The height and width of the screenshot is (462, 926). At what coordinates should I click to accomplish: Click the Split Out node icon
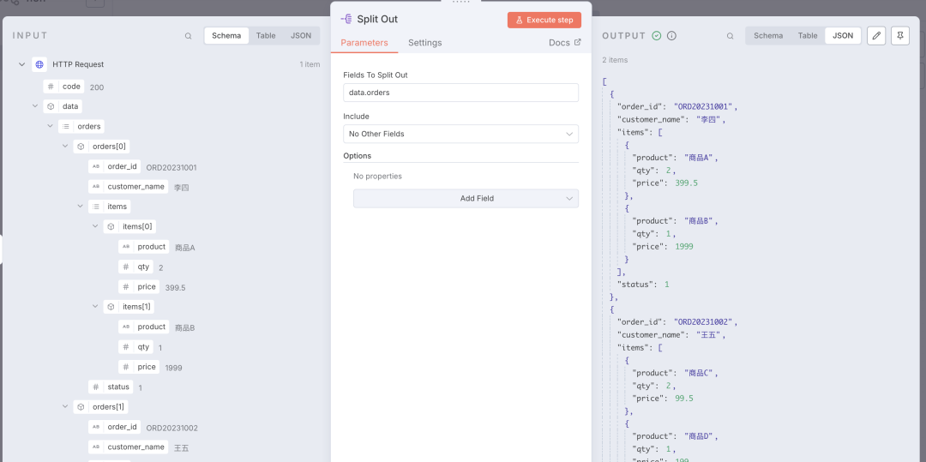(x=346, y=19)
